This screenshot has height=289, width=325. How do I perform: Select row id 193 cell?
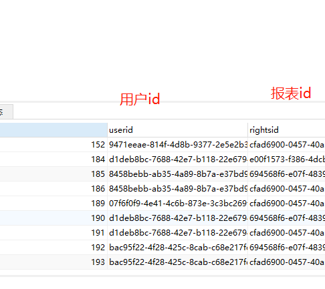coord(53,262)
